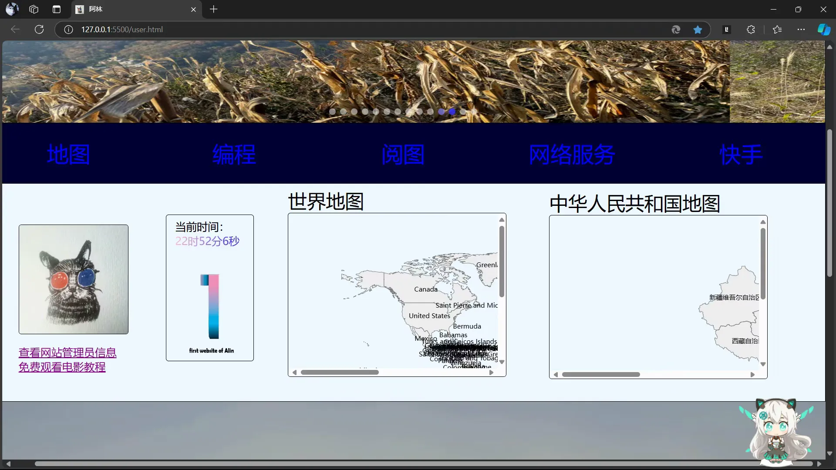Click the browser refresh icon
836x470 pixels.
coord(39,30)
